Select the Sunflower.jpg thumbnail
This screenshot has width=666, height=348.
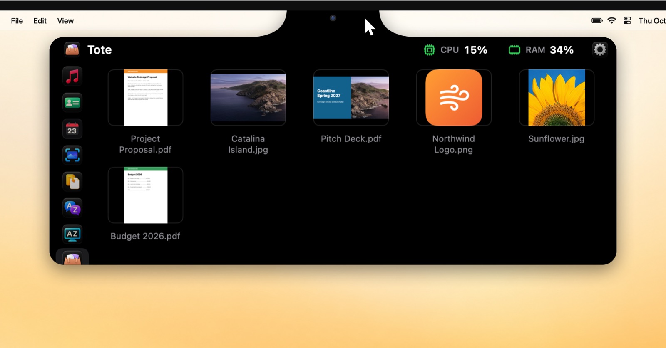click(557, 98)
